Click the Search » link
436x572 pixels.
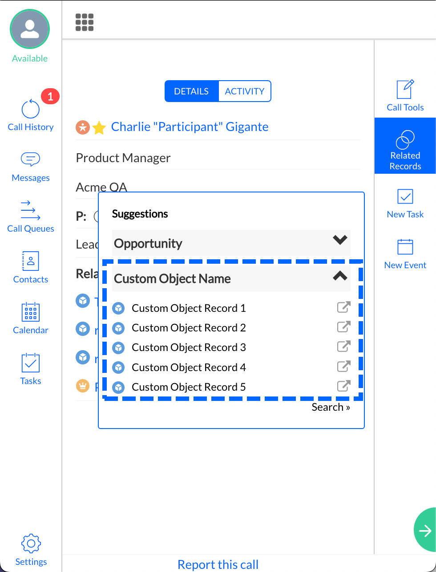(x=331, y=407)
